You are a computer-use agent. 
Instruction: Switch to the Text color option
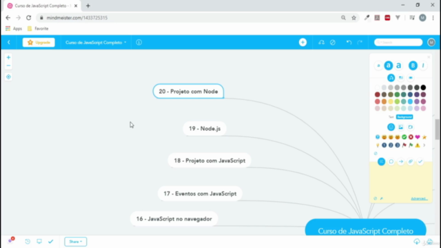click(391, 117)
